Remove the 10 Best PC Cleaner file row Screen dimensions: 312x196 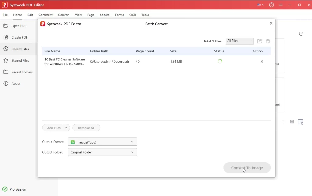[x=262, y=61]
